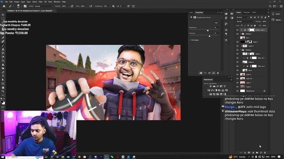Add a Color Balance adjustment
This screenshot has width=284, height=159.
pos(212,90)
